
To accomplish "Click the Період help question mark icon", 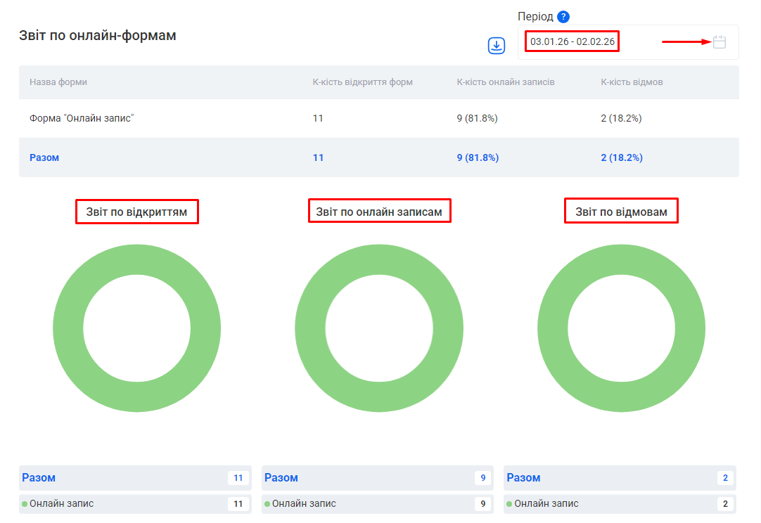I will pyautogui.click(x=563, y=17).
